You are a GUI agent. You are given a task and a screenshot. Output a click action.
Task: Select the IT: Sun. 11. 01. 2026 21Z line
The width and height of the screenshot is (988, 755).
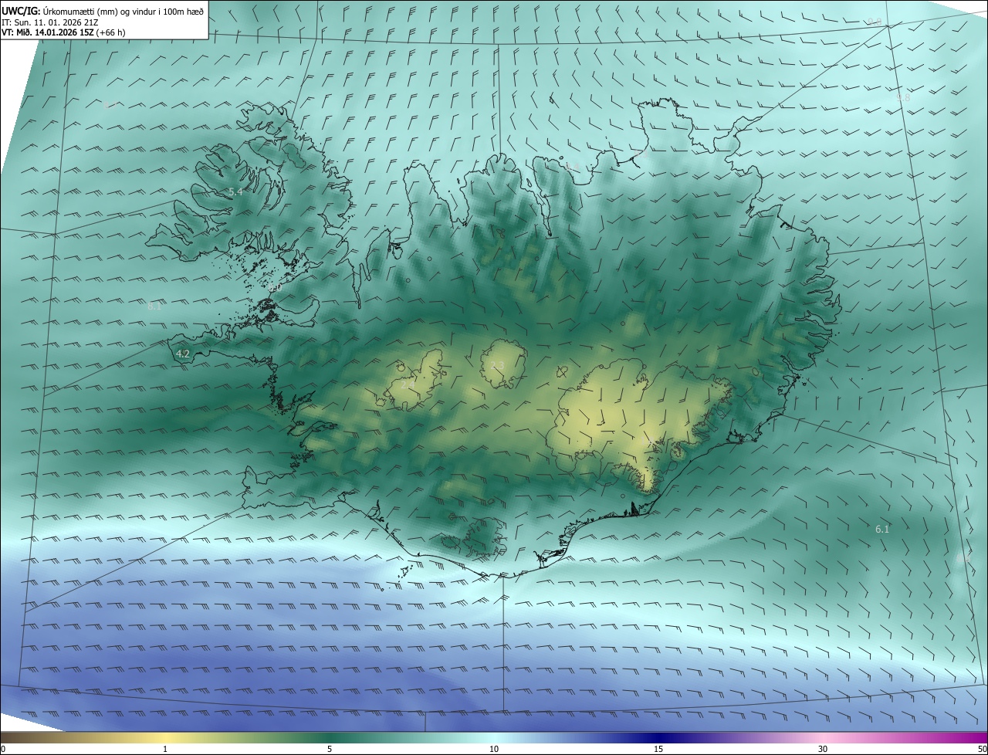pos(48,22)
